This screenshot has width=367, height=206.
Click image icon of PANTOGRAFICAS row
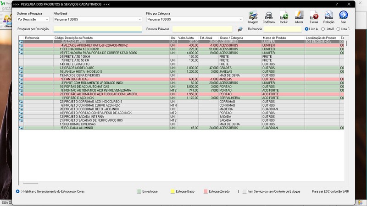tap(21, 79)
